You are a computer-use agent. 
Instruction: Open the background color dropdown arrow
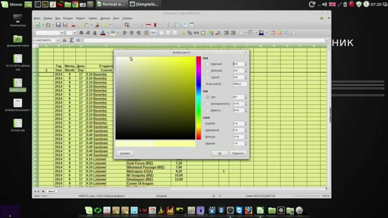click(118, 33)
